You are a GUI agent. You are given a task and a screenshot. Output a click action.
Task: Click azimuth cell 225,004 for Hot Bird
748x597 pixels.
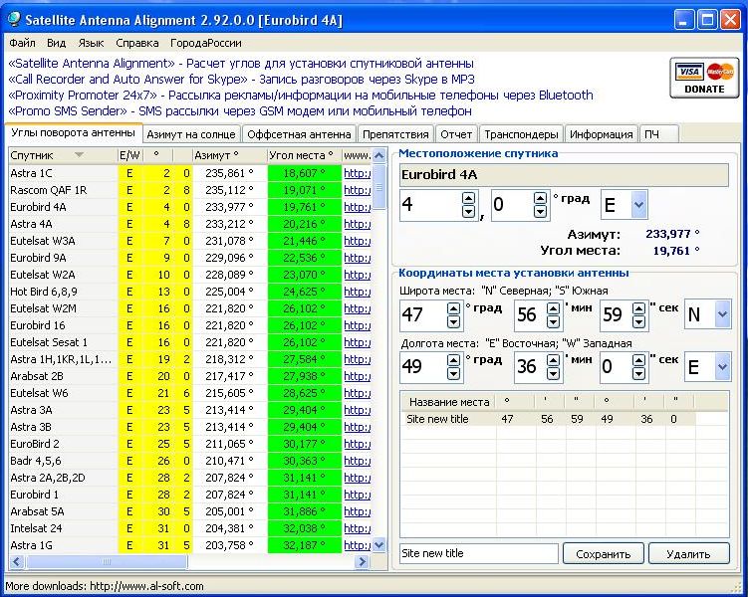pyautogui.click(x=229, y=292)
